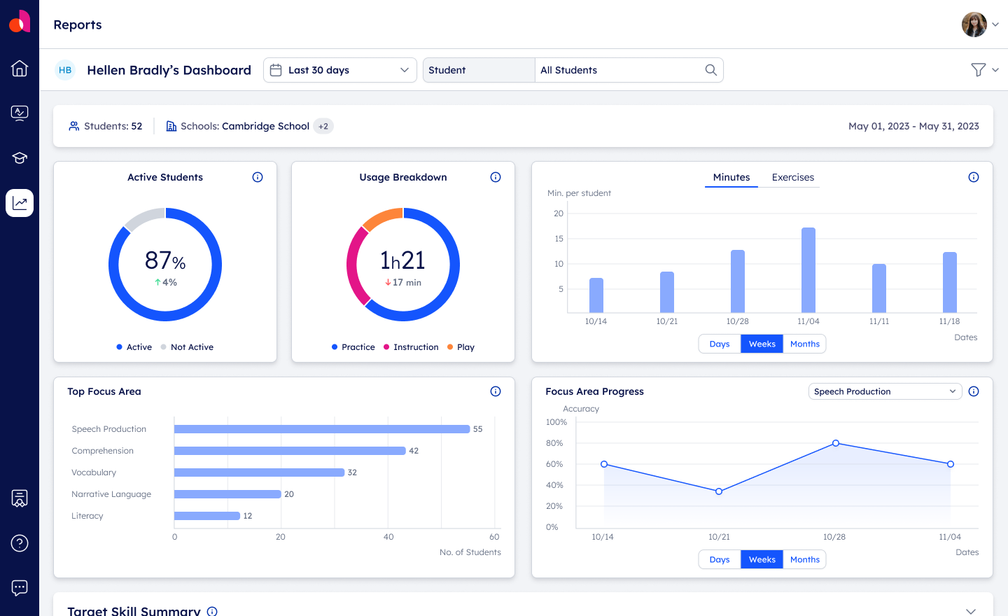Viewport: 1008px width, 616px height.
Task: Select Weeks in the Minutes chart
Action: tap(762, 344)
